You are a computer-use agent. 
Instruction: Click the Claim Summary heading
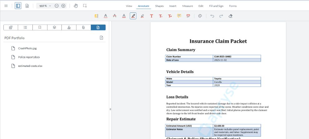tap(181, 50)
